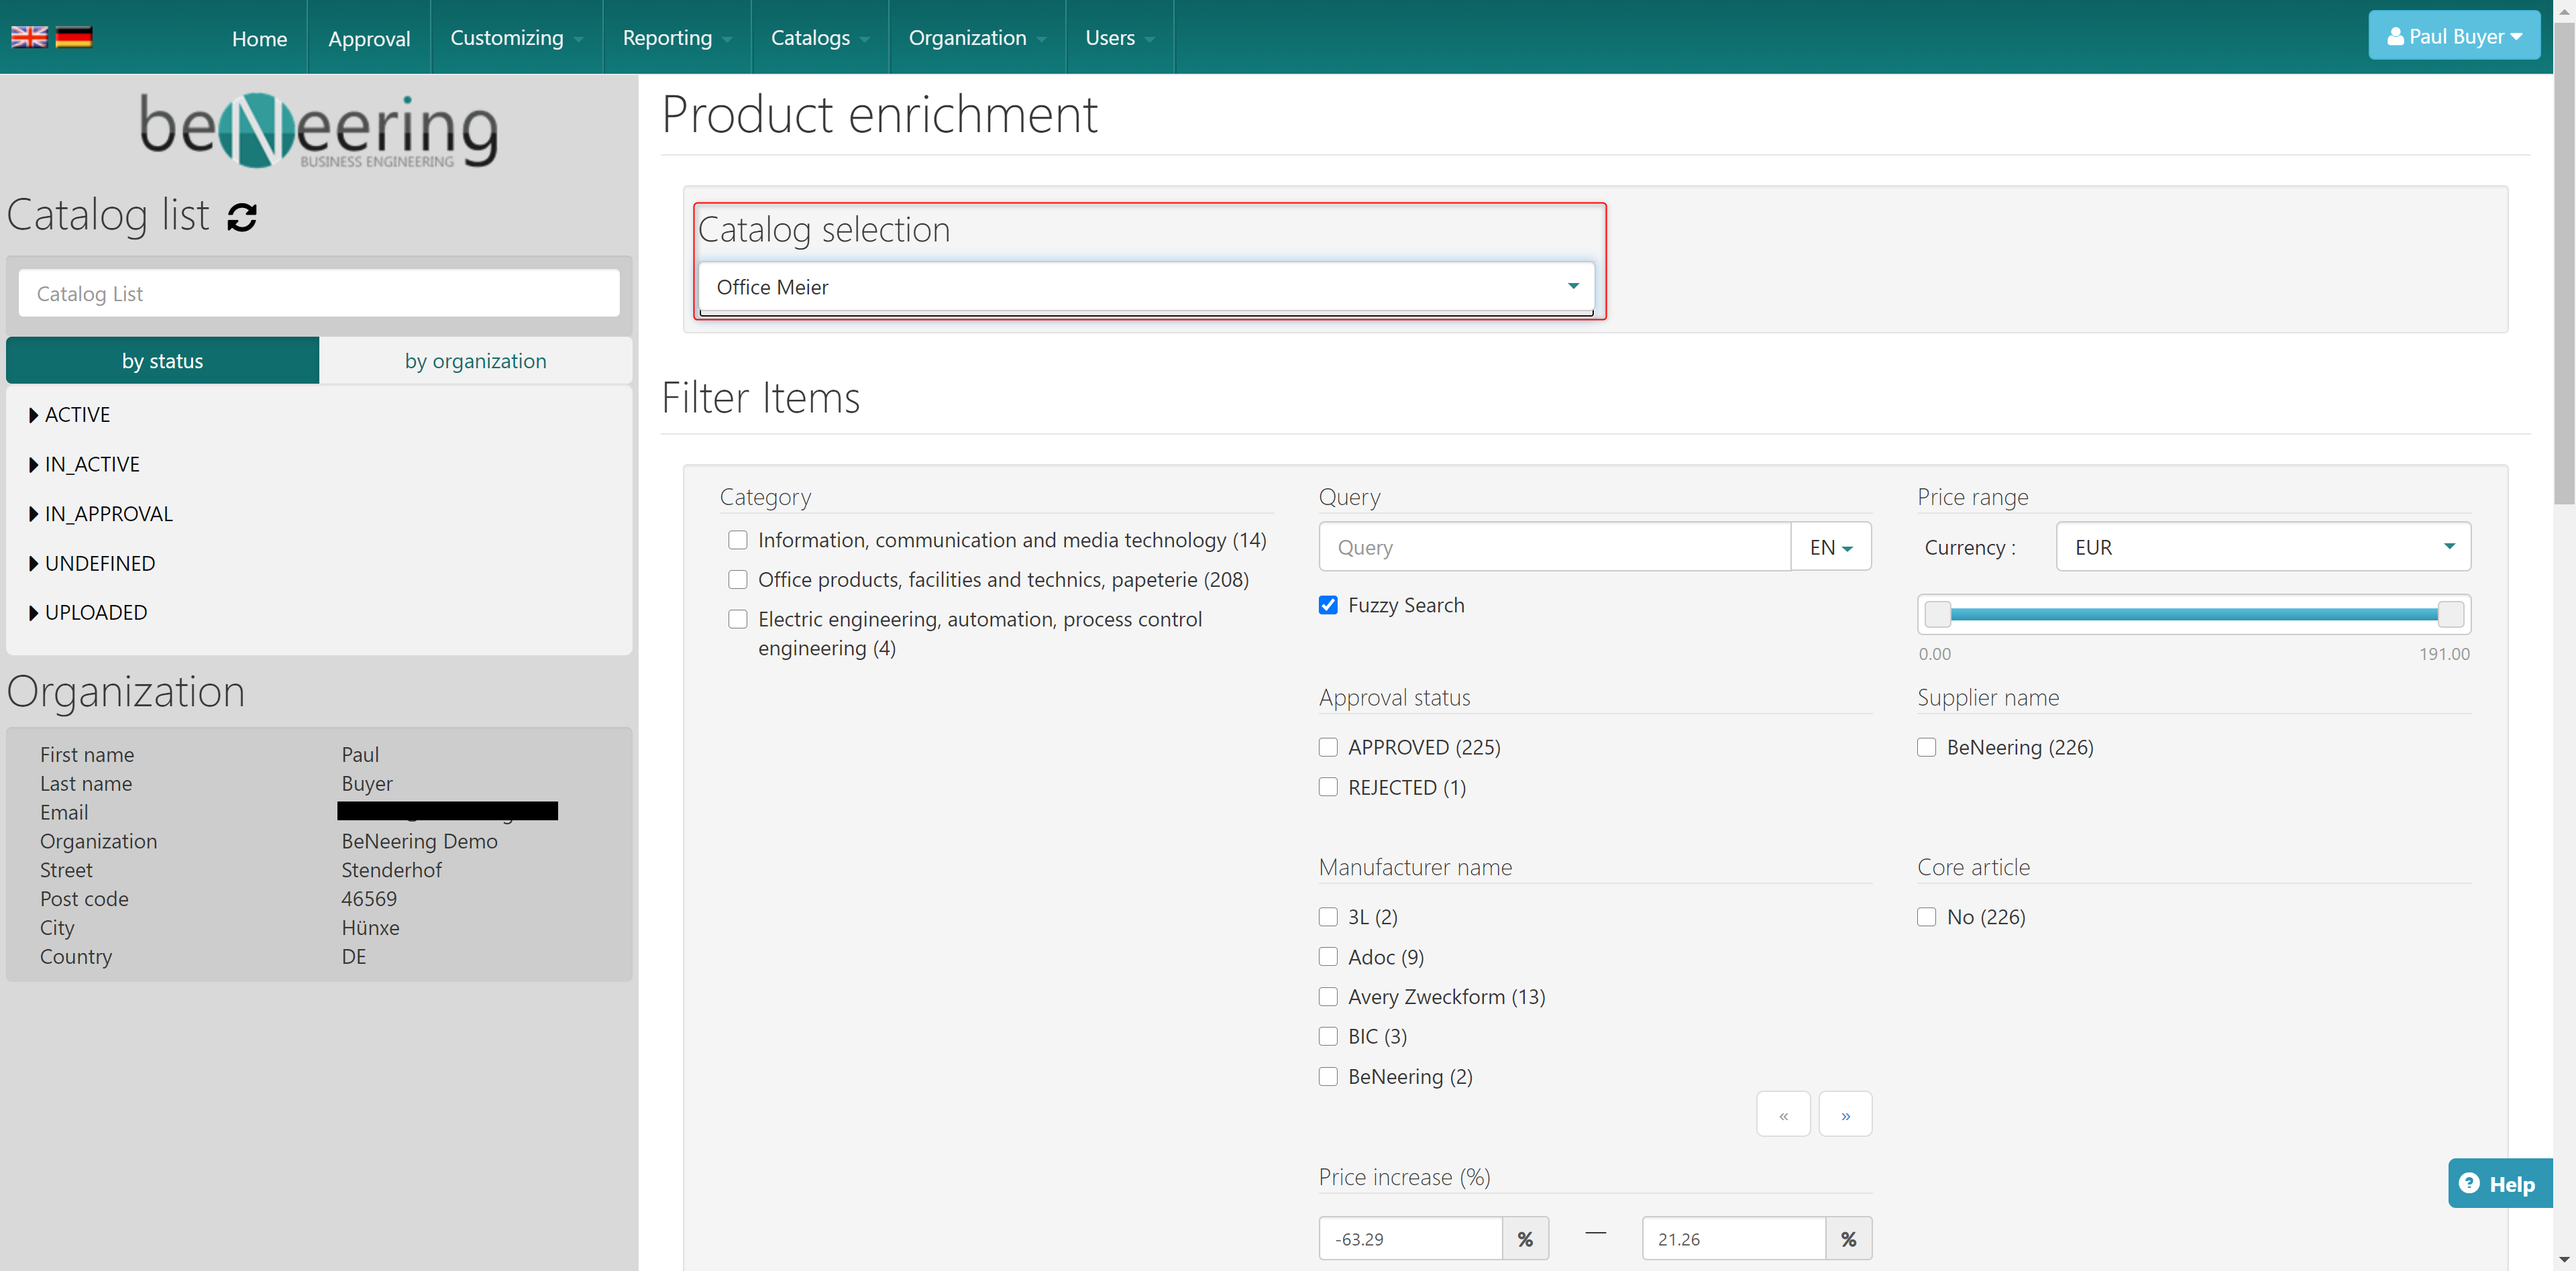Focus the Query search input field
Image resolution: width=2576 pixels, height=1271 pixels.
(1554, 547)
